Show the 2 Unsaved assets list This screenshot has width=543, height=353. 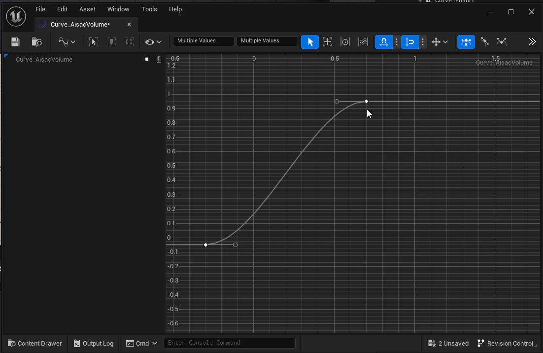[x=448, y=343]
